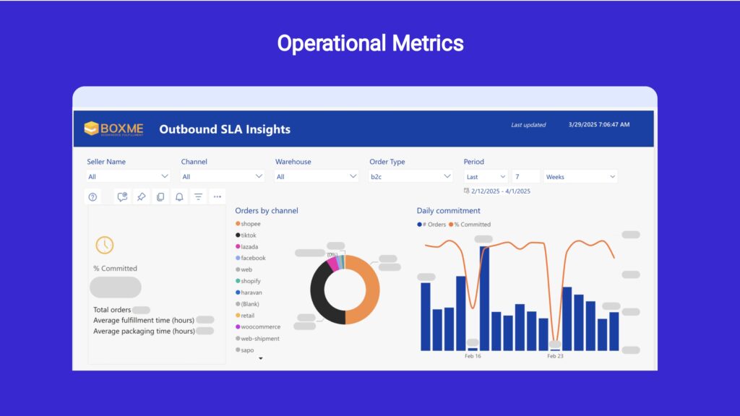This screenshot has height=416, width=740.
Task: Pin the visual using pin icon
Action: 142,196
